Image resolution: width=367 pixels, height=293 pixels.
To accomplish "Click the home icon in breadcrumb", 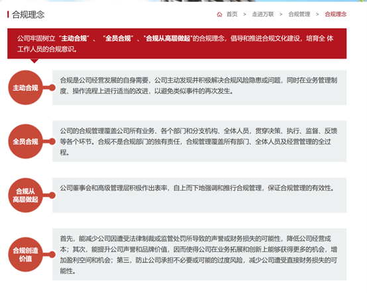I will [219, 15].
